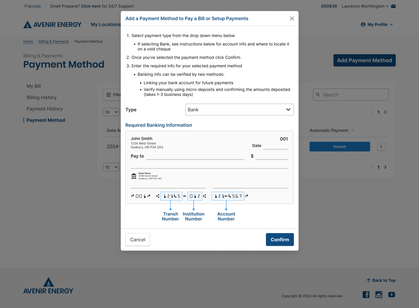Expand the My Profile dropdown
Screen dimensions: 419x308
click(376, 25)
